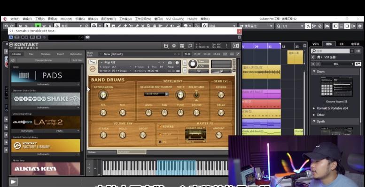Click the ARTICULATION knob
Screen dimensions: 365x187
[x=103, y=95]
